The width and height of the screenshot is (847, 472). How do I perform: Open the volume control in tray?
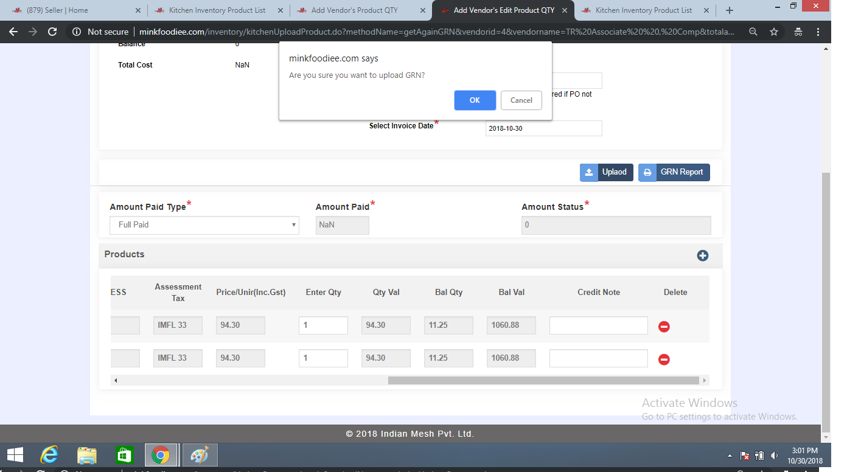click(x=774, y=456)
